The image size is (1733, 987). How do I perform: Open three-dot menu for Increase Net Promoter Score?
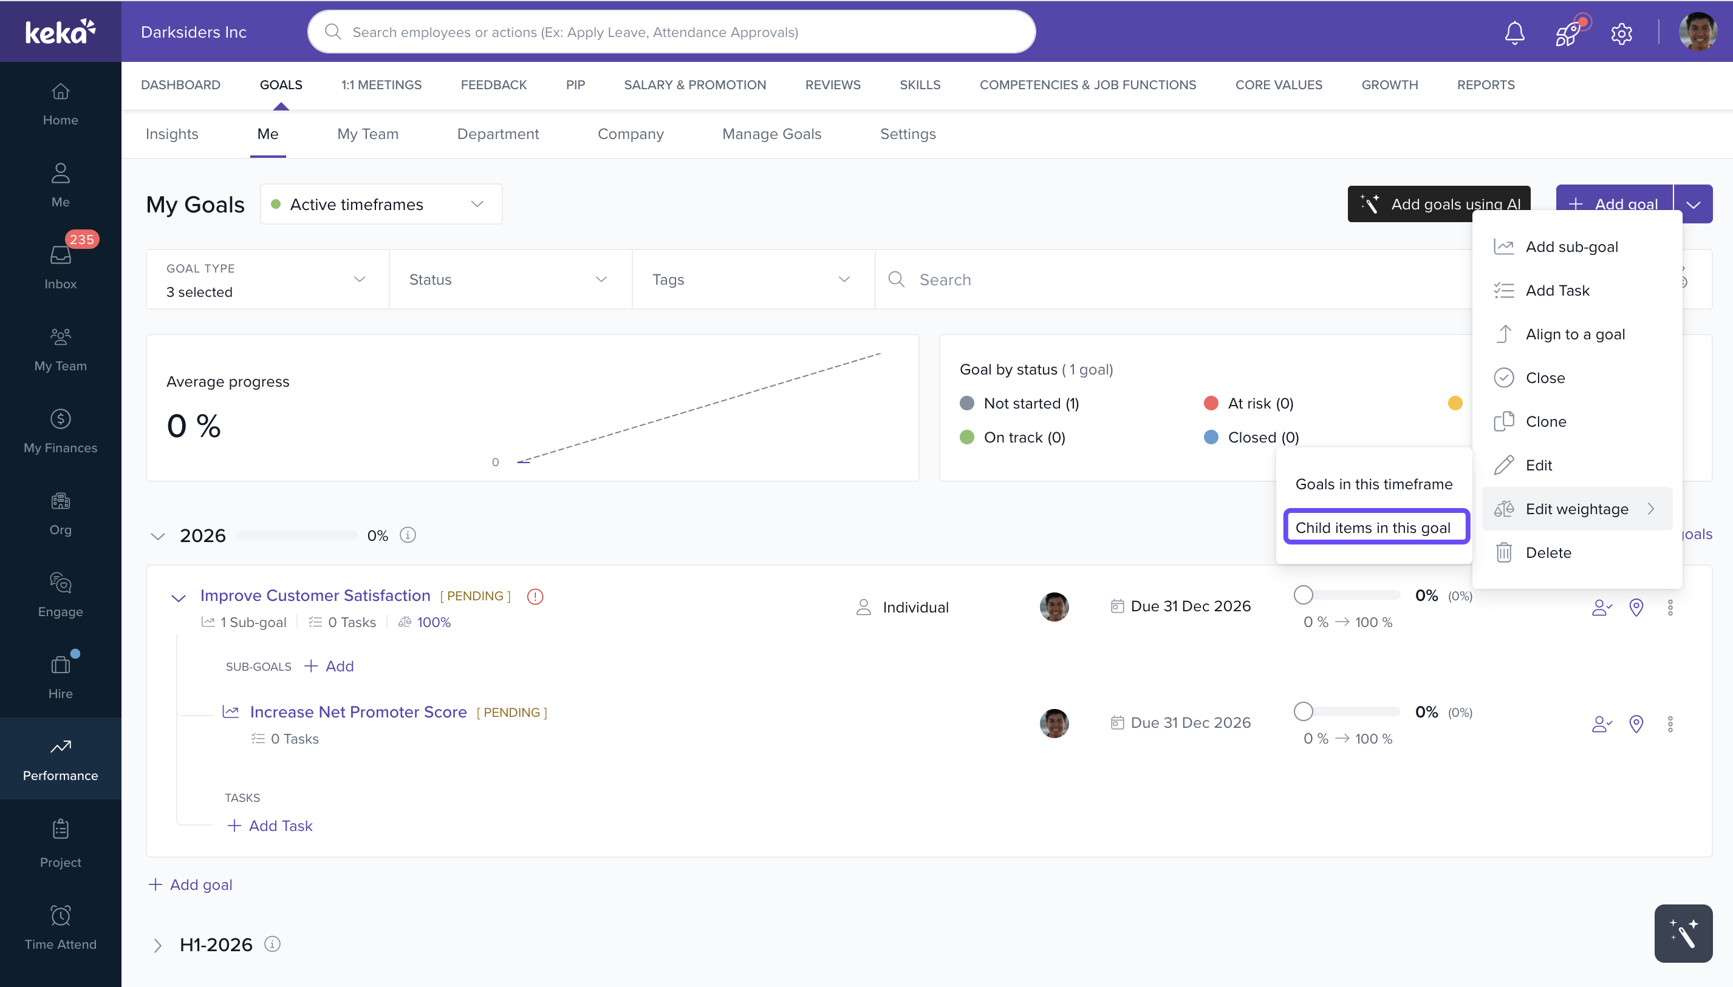pos(1670,724)
